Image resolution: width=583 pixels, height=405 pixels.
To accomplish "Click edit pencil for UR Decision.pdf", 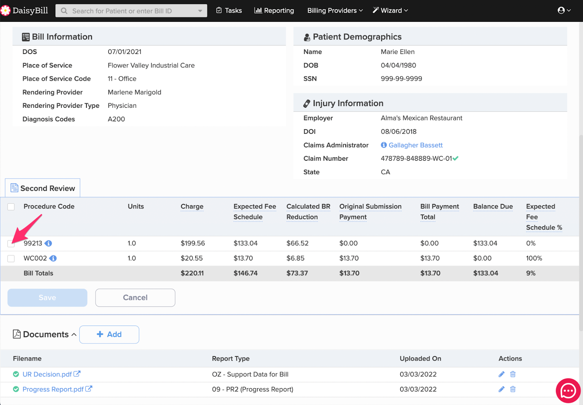I will pyautogui.click(x=501, y=374).
